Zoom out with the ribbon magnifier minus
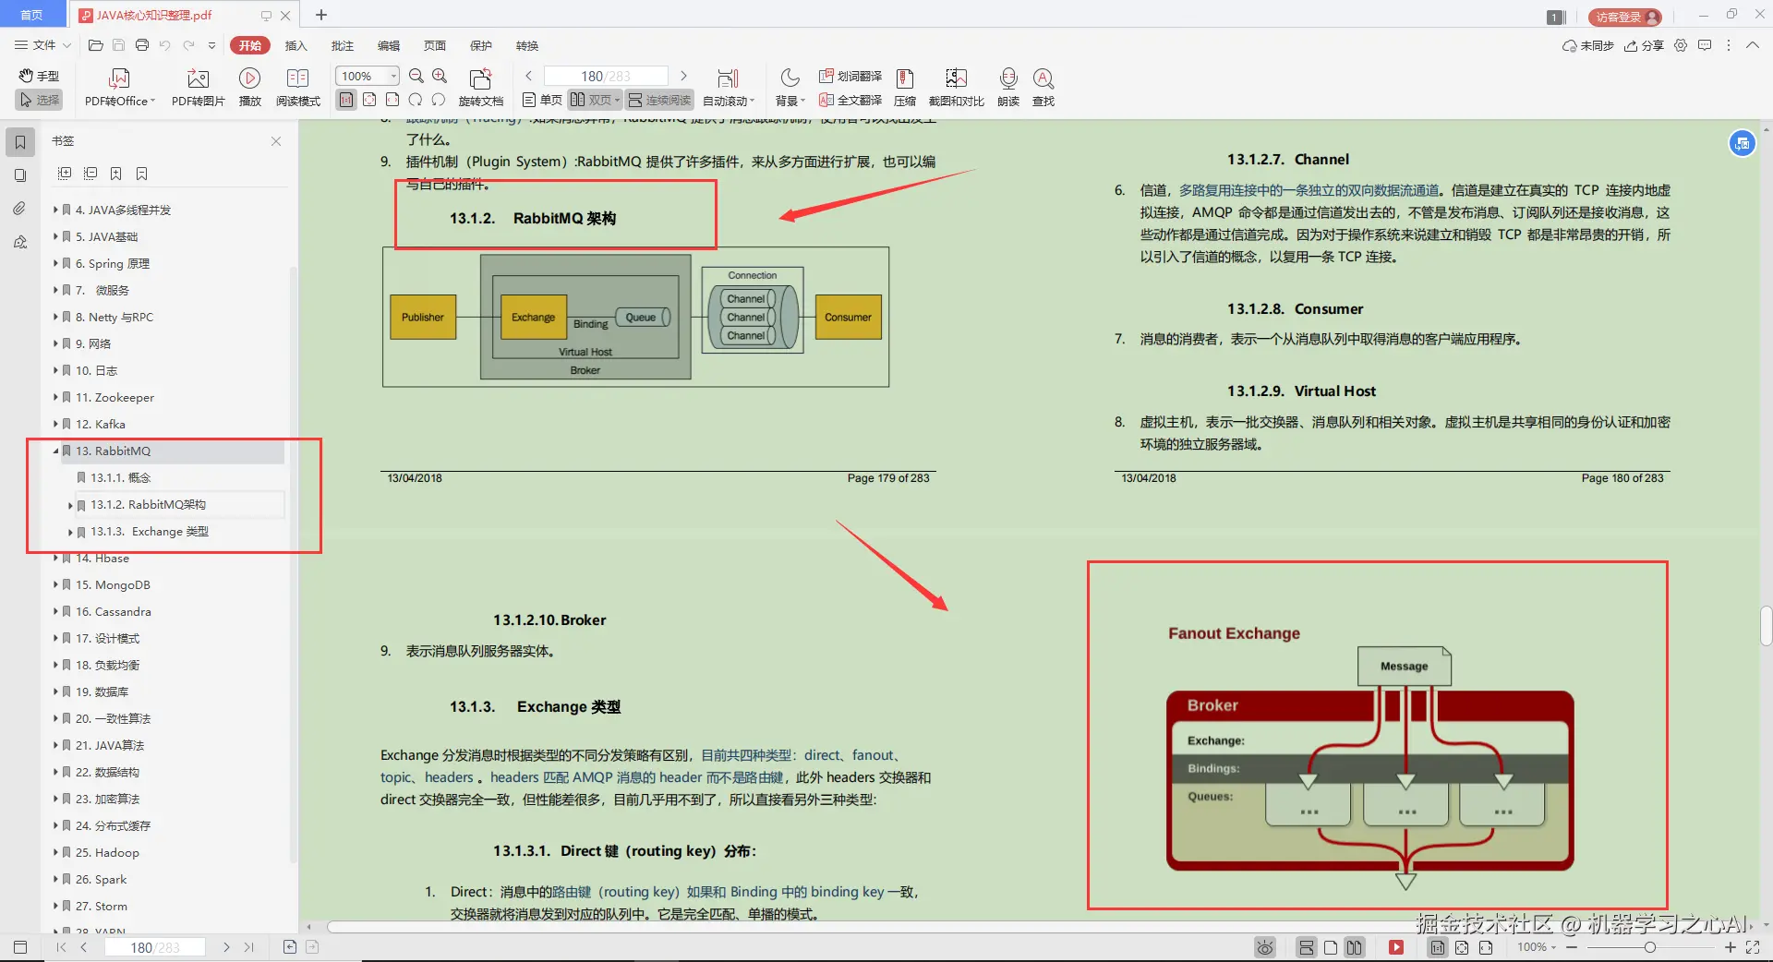 pos(416,76)
